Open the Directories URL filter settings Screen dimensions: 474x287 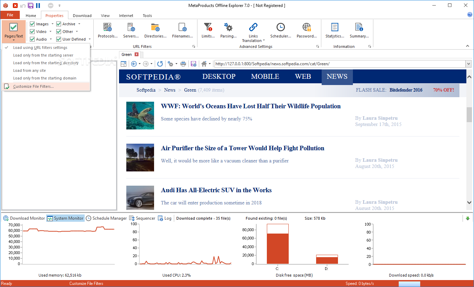tap(155, 31)
